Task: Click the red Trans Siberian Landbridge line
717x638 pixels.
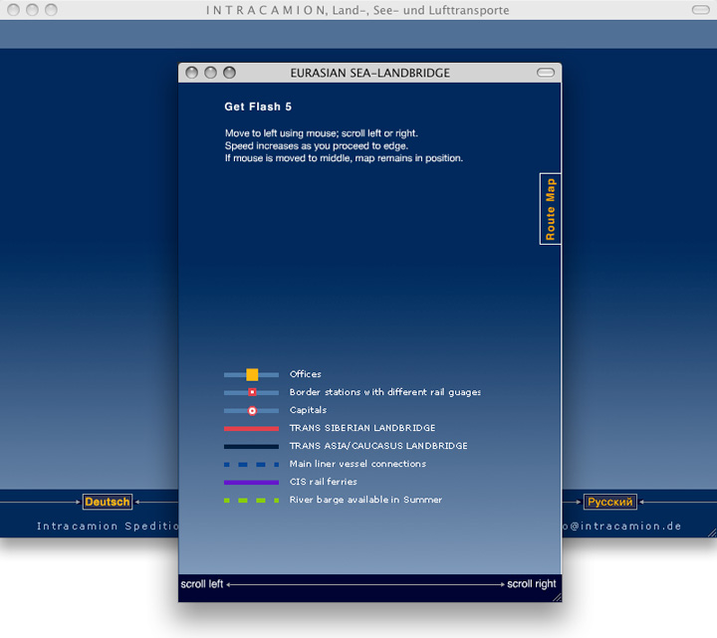Action: click(251, 428)
